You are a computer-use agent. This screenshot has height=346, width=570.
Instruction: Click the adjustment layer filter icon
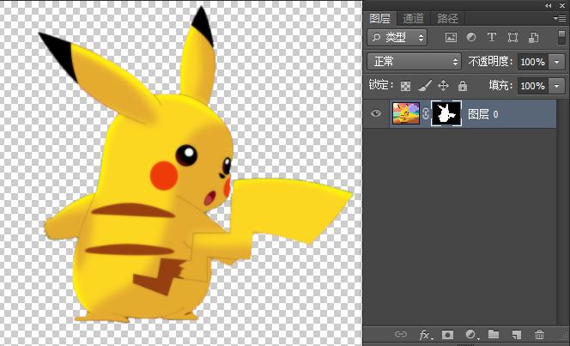click(471, 38)
